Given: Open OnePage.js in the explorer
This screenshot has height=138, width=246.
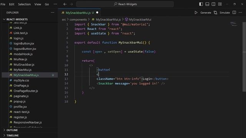Looking at the screenshot, I should (21, 85).
